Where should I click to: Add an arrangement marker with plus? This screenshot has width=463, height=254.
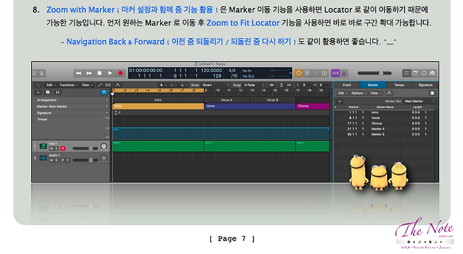(x=107, y=100)
